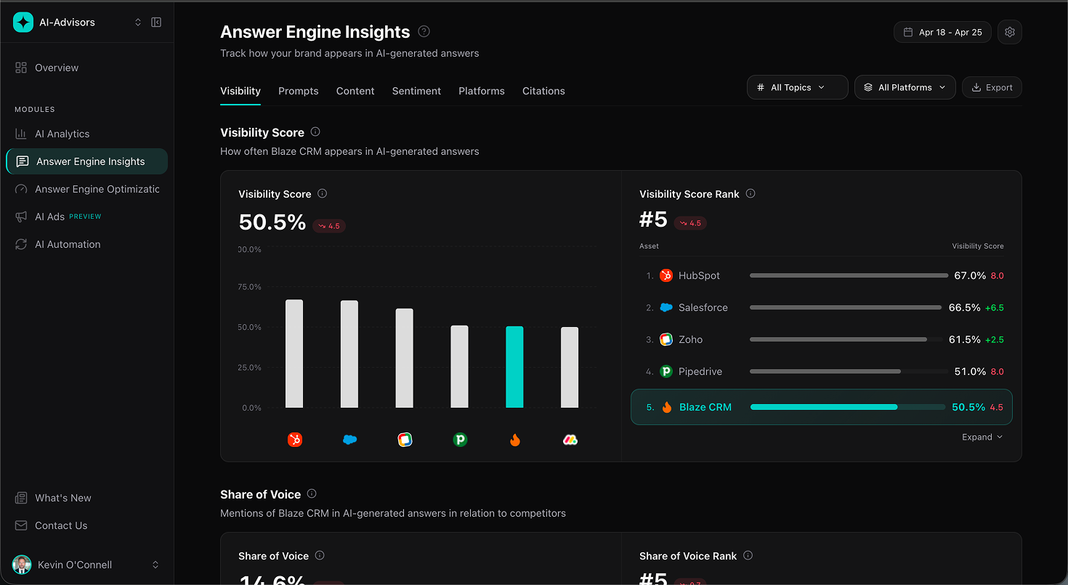
Task: Switch to the Platforms tab
Action: (482, 91)
